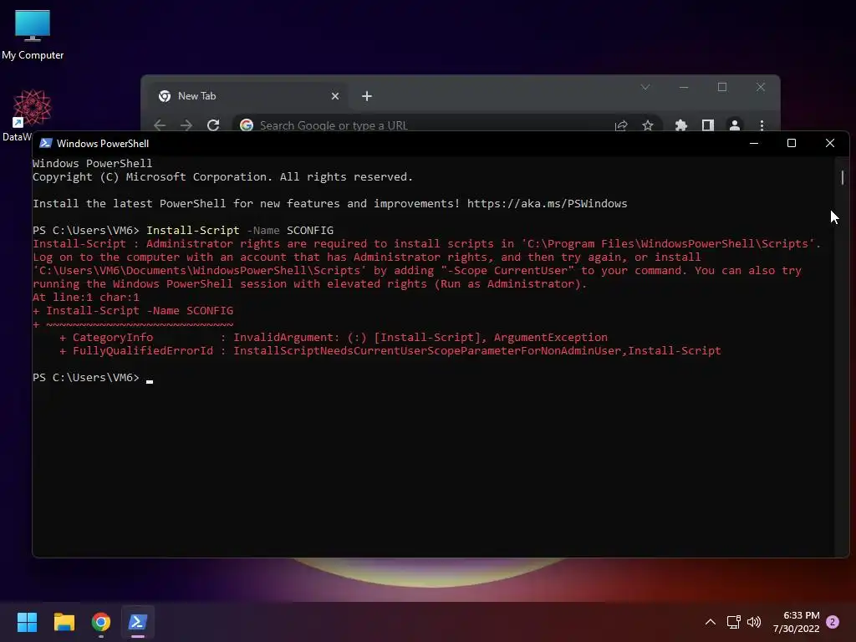The width and height of the screenshot is (856, 642).
Task: Show hidden system tray icons
Action: click(711, 622)
